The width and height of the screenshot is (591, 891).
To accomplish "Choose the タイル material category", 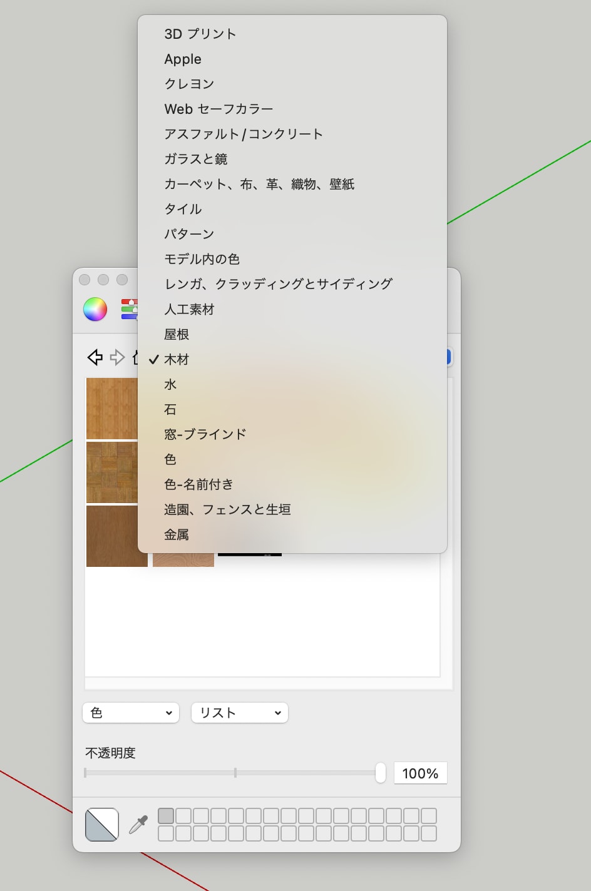I will click(x=182, y=209).
